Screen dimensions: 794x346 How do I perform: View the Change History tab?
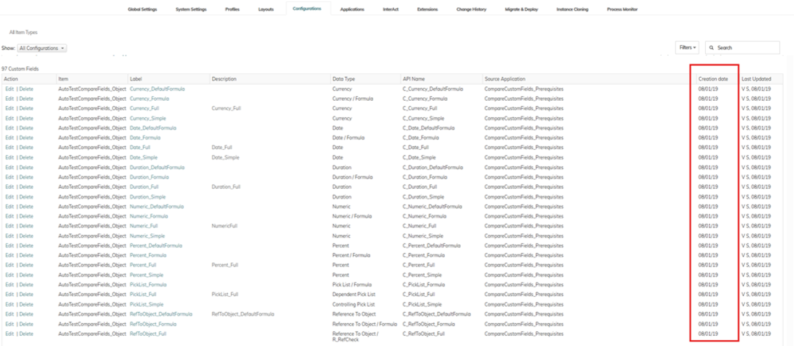pos(471,10)
